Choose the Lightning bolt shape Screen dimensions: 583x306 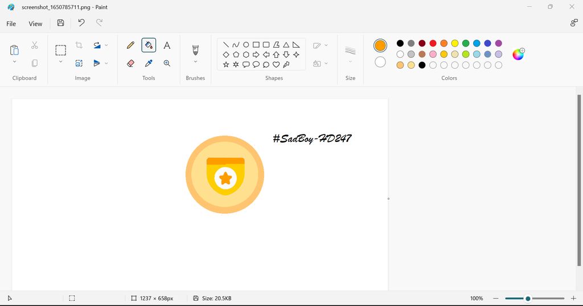(286, 65)
